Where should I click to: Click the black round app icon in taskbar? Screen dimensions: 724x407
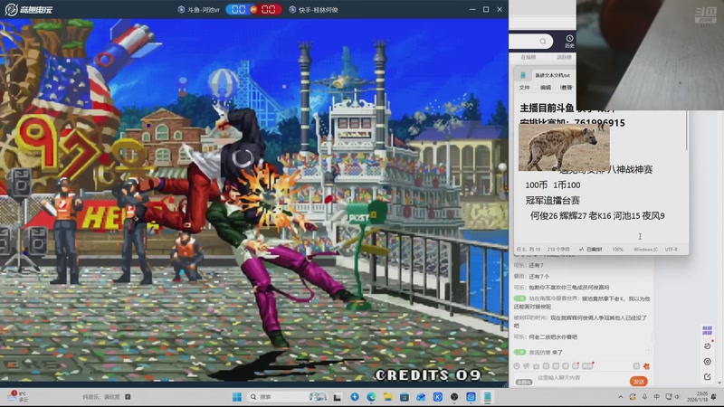point(454,397)
